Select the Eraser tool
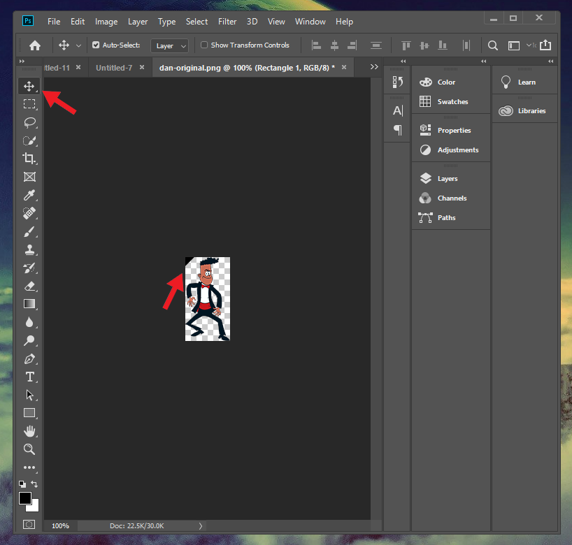 [x=29, y=286]
